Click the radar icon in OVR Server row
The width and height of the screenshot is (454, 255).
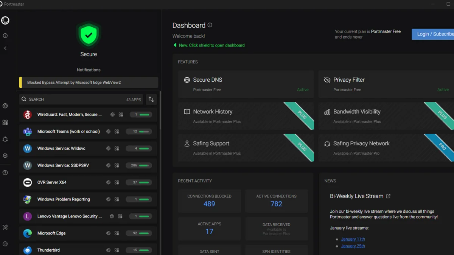point(108,182)
